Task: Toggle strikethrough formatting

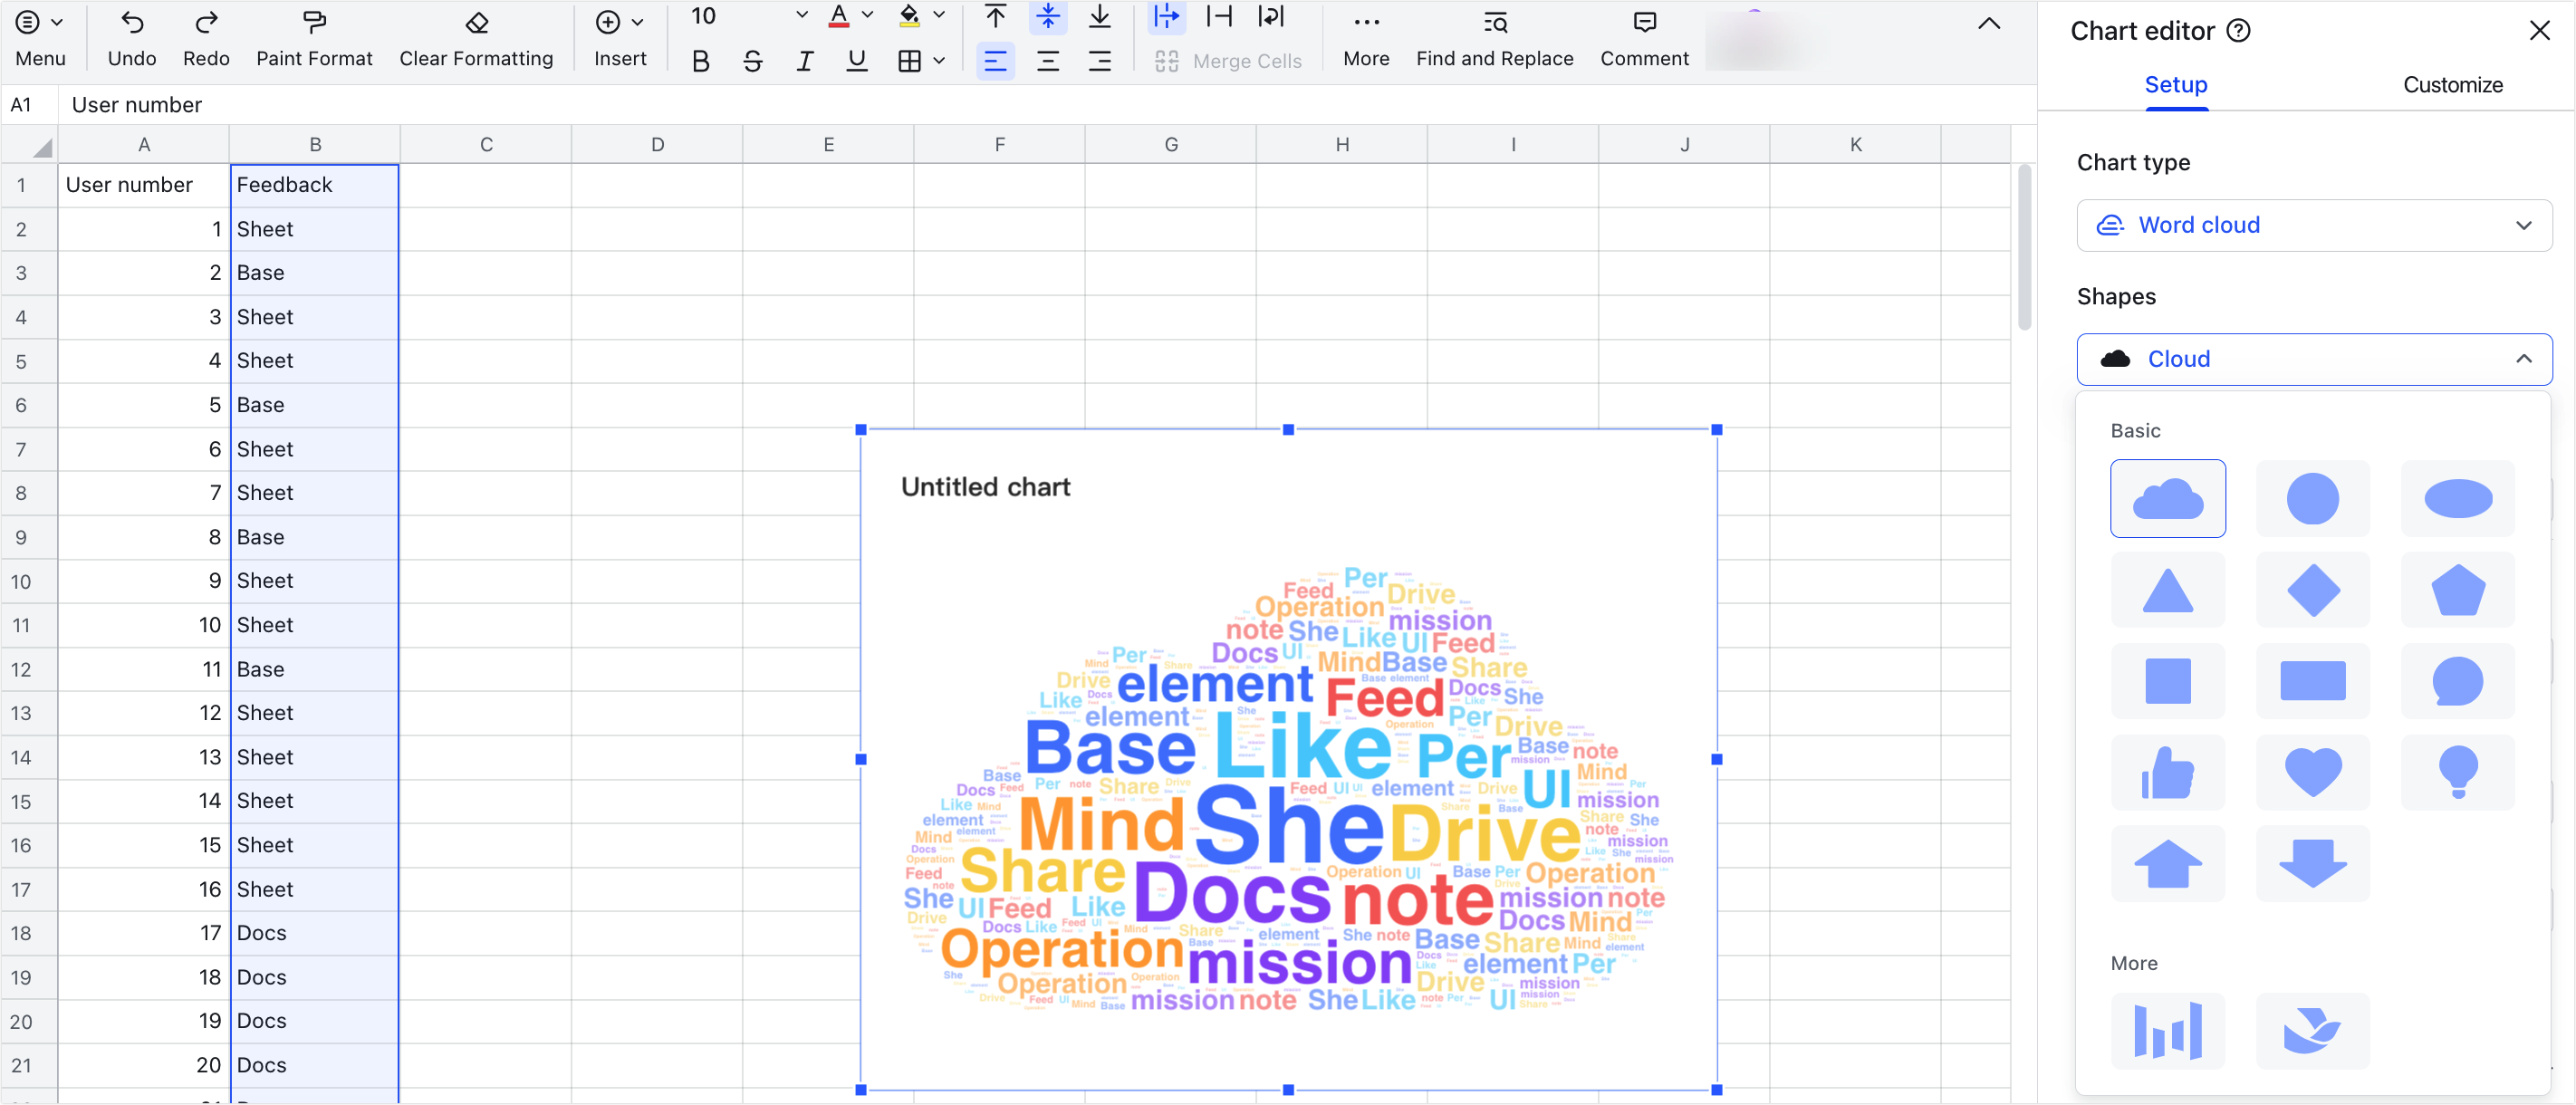Action: point(752,62)
